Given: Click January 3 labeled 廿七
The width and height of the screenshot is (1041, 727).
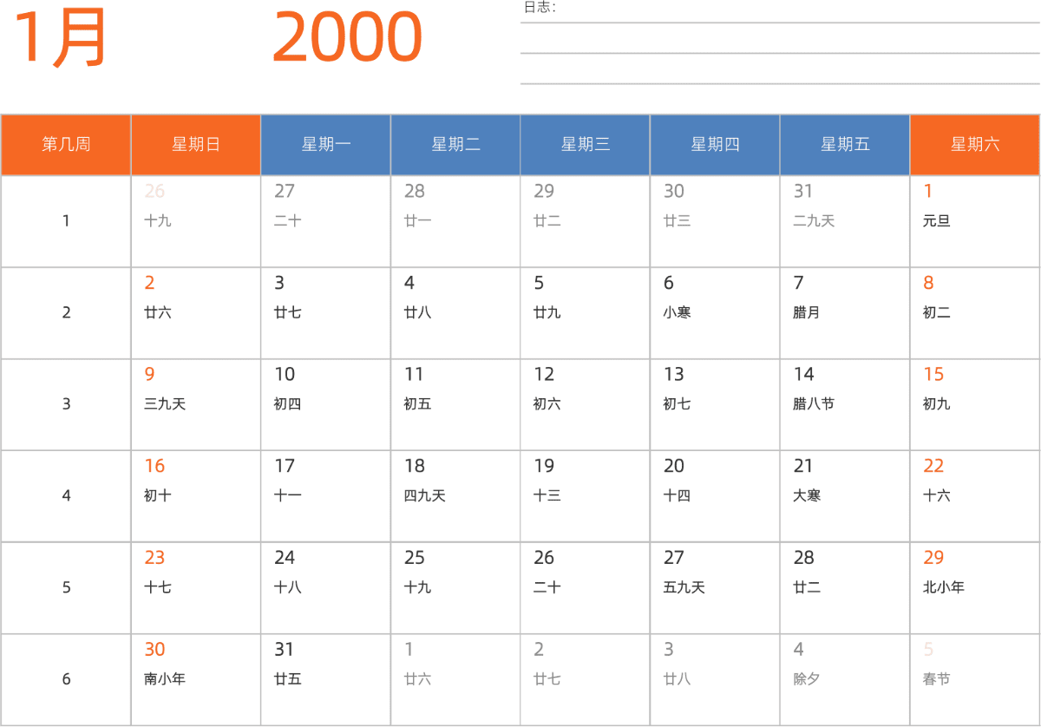Looking at the screenshot, I should coord(326,313).
